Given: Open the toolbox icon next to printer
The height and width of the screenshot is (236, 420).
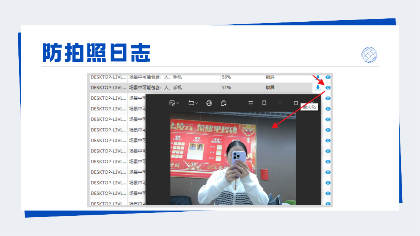Looking at the screenshot, I should 224,103.
